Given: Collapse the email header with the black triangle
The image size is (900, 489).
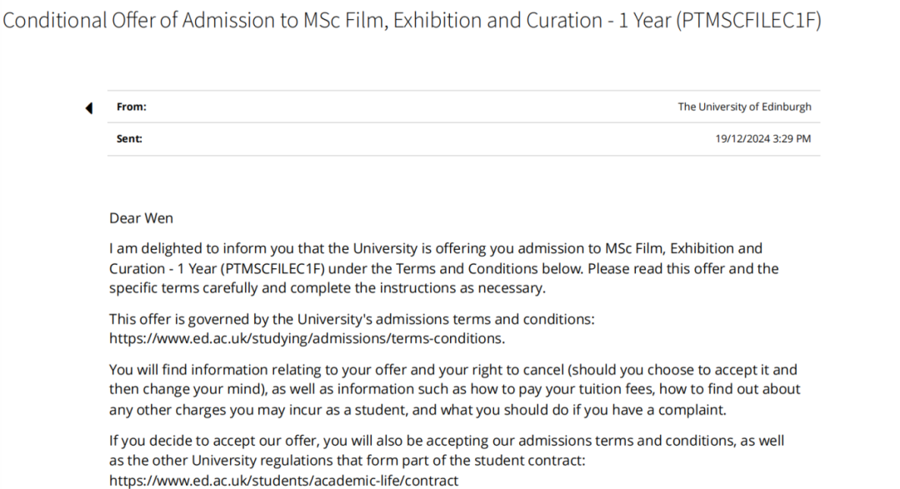Looking at the screenshot, I should [x=89, y=107].
